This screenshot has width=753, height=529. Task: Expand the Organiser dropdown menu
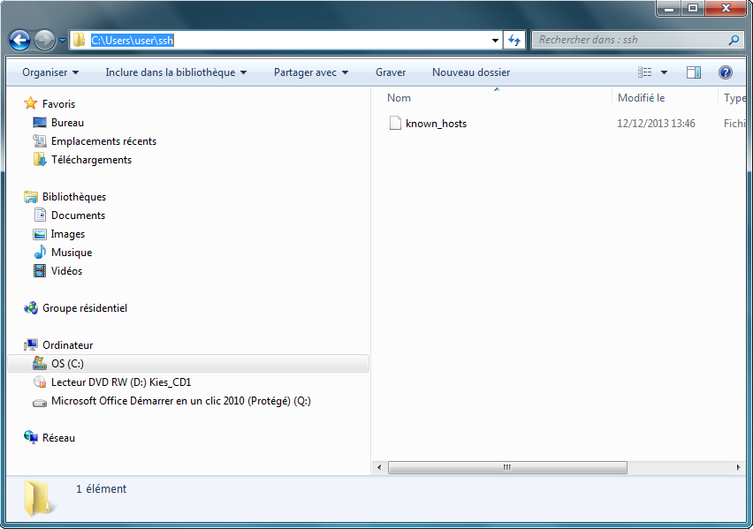click(x=50, y=72)
